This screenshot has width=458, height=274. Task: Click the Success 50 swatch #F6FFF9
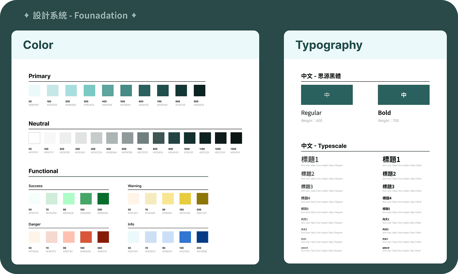34,199
